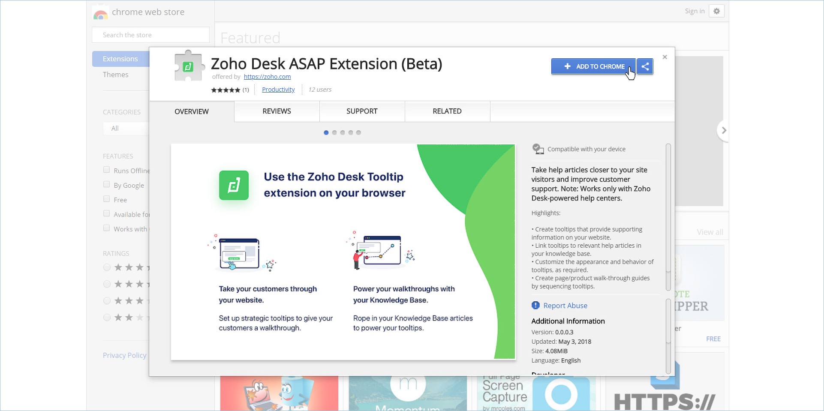Toggle the By Google checkbox
Screen dimensions: 824x411
(107, 185)
